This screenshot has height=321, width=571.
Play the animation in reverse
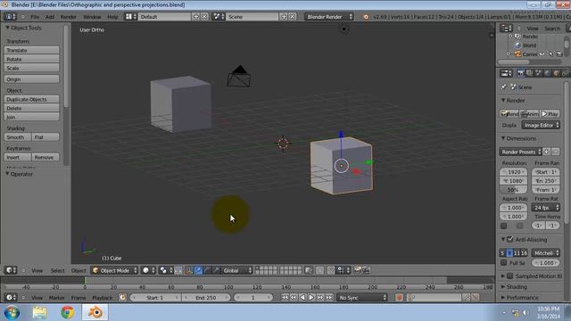(302, 298)
